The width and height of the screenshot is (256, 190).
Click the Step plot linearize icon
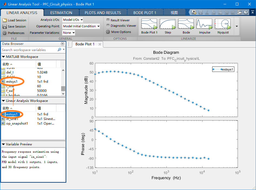(x=168, y=24)
